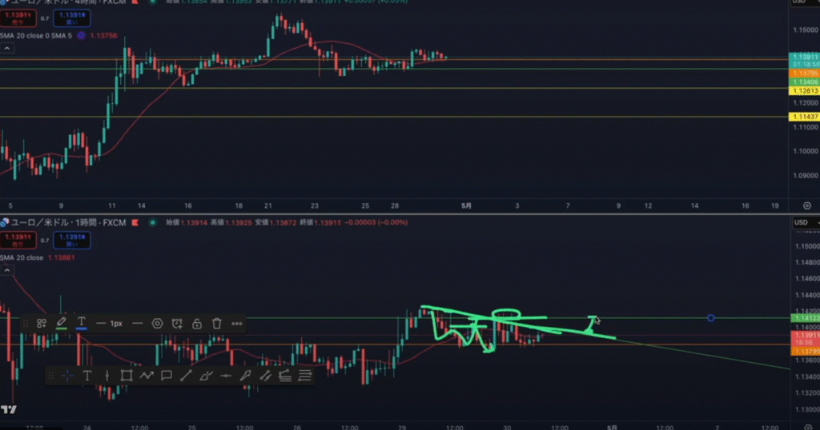Toggle the lock on the selected drawing
Screen dimensions: 820x430
(x=197, y=324)
